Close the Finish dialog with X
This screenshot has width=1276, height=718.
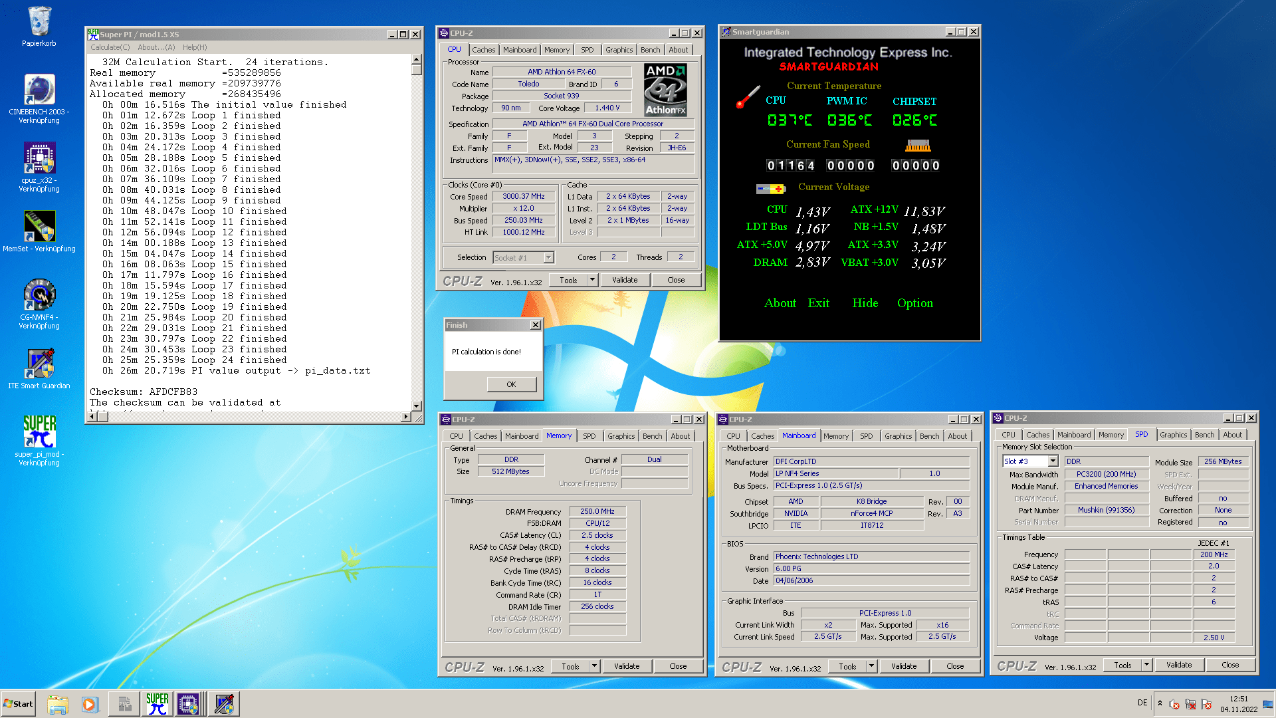[536, 325]
